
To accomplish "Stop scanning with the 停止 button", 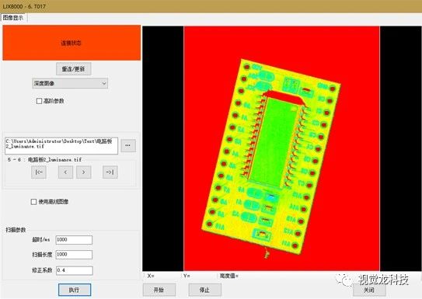I will 205,290.
